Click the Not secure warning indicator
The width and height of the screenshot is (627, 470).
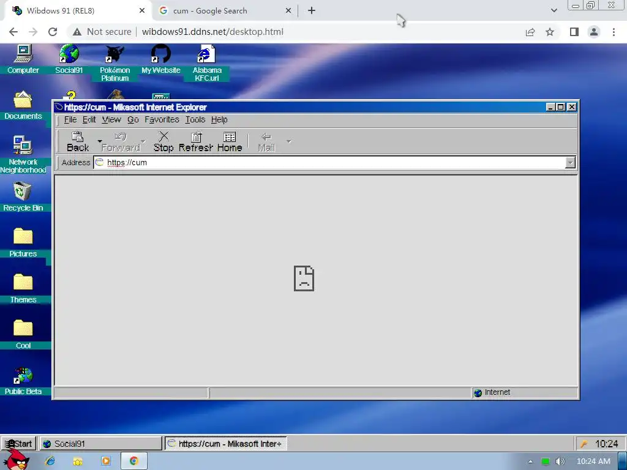click(102, 32)
